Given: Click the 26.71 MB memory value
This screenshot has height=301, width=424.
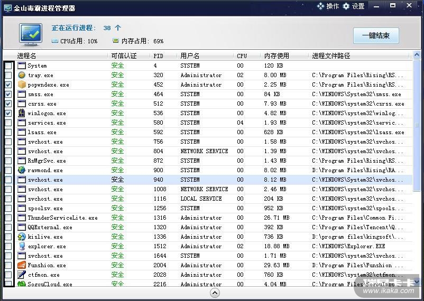Looking at the screenshot, I should point(276,218).
